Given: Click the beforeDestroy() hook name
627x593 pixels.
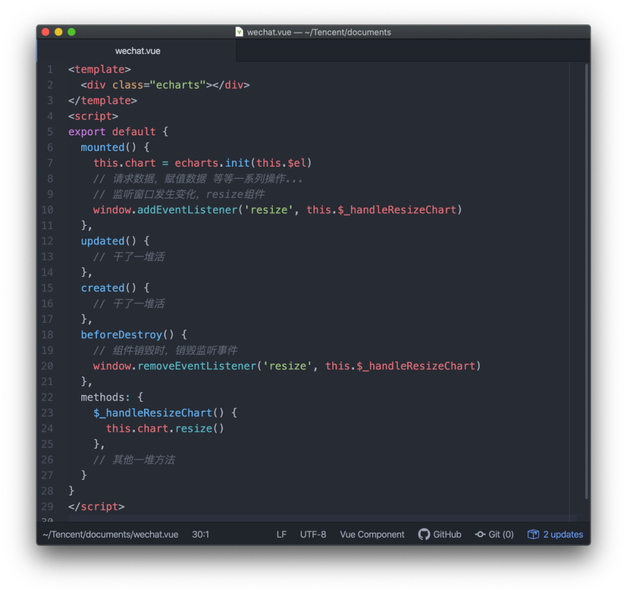Looking at the screenshot, I should [121, 335].
